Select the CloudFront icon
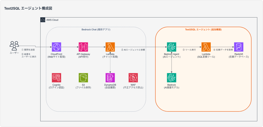 (x=56, y=47)
